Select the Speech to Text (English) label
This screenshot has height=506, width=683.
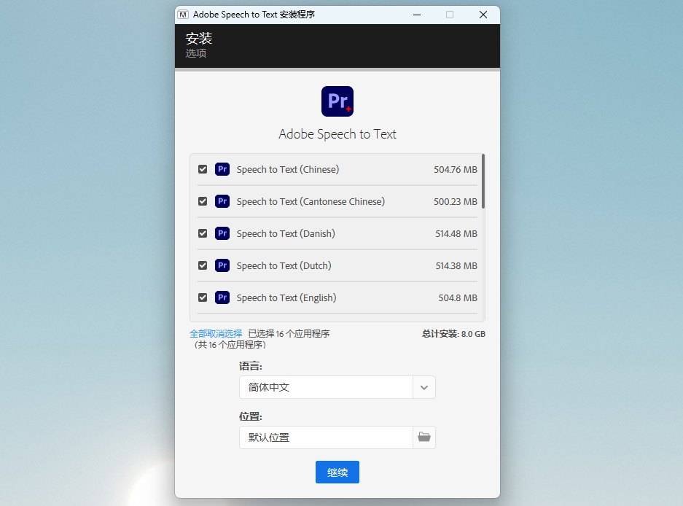[286, 298]
